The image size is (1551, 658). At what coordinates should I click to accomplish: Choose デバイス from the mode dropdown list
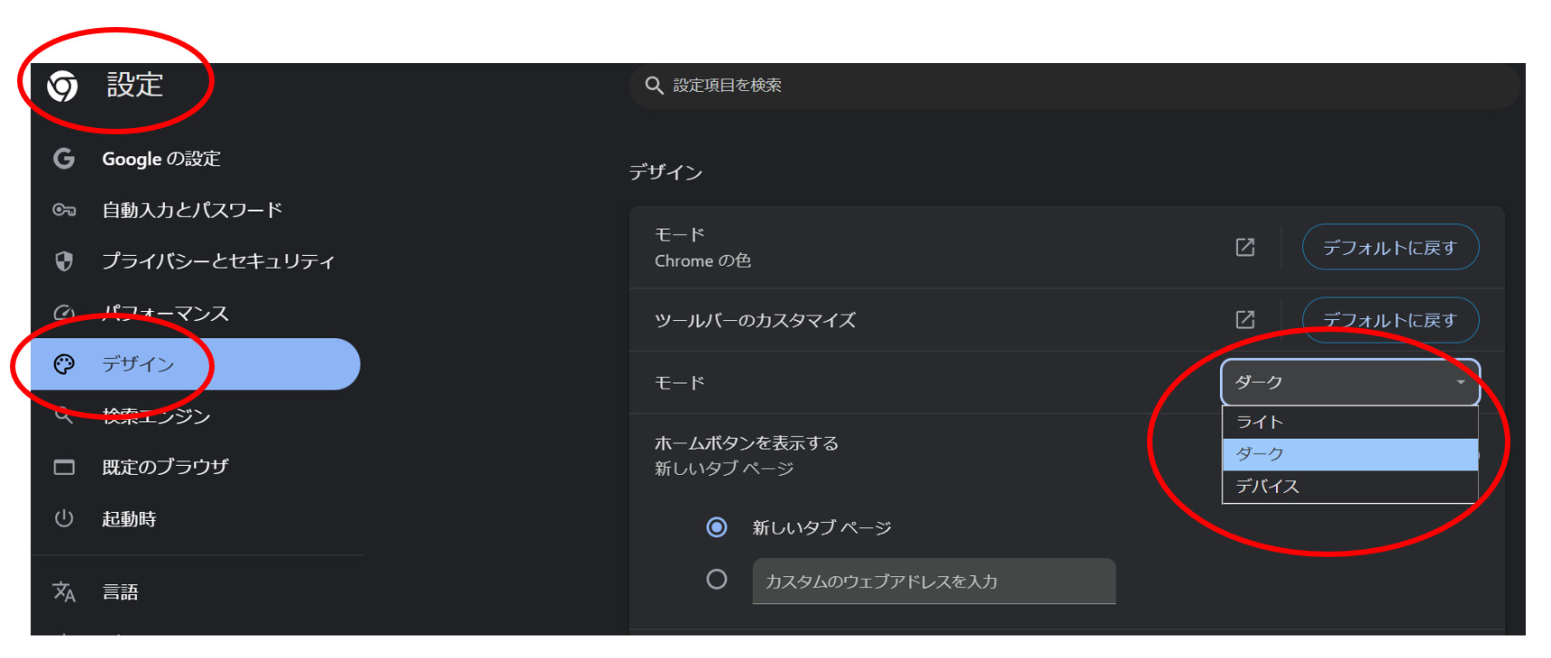[1350, 487]
